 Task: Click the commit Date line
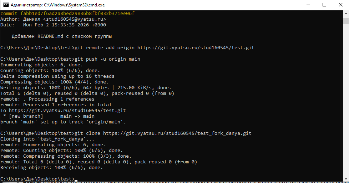[53, 25]
